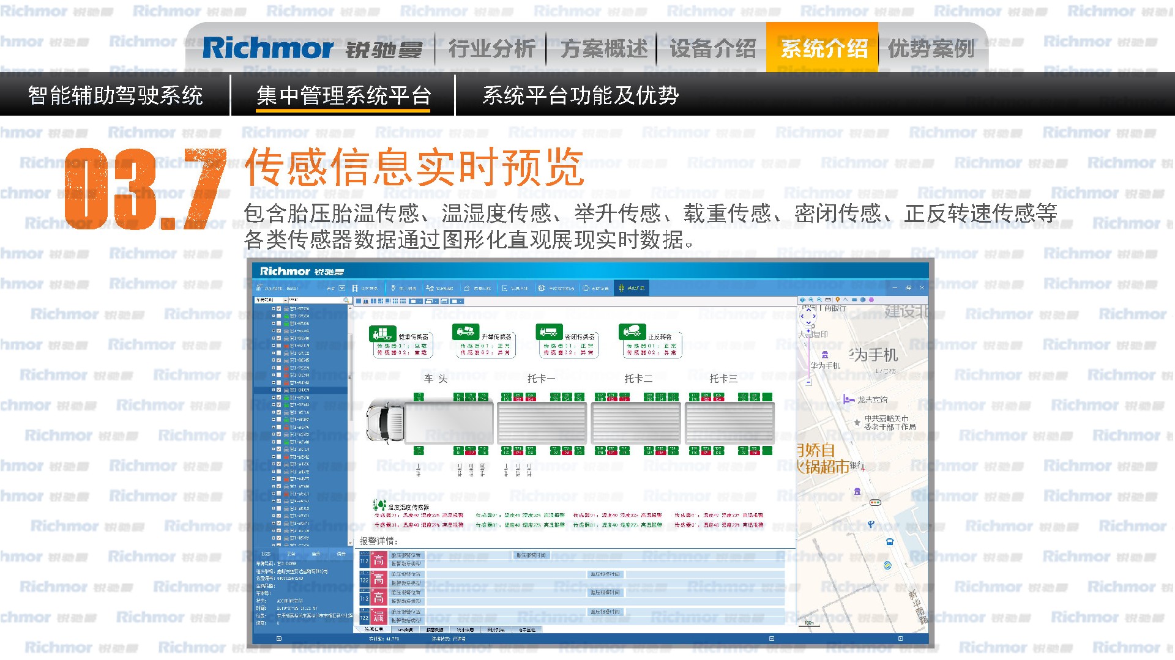Switch to the 报警数据 bottom tab
The height and width of the screenshot is (660, 1175).
point(435,629)
